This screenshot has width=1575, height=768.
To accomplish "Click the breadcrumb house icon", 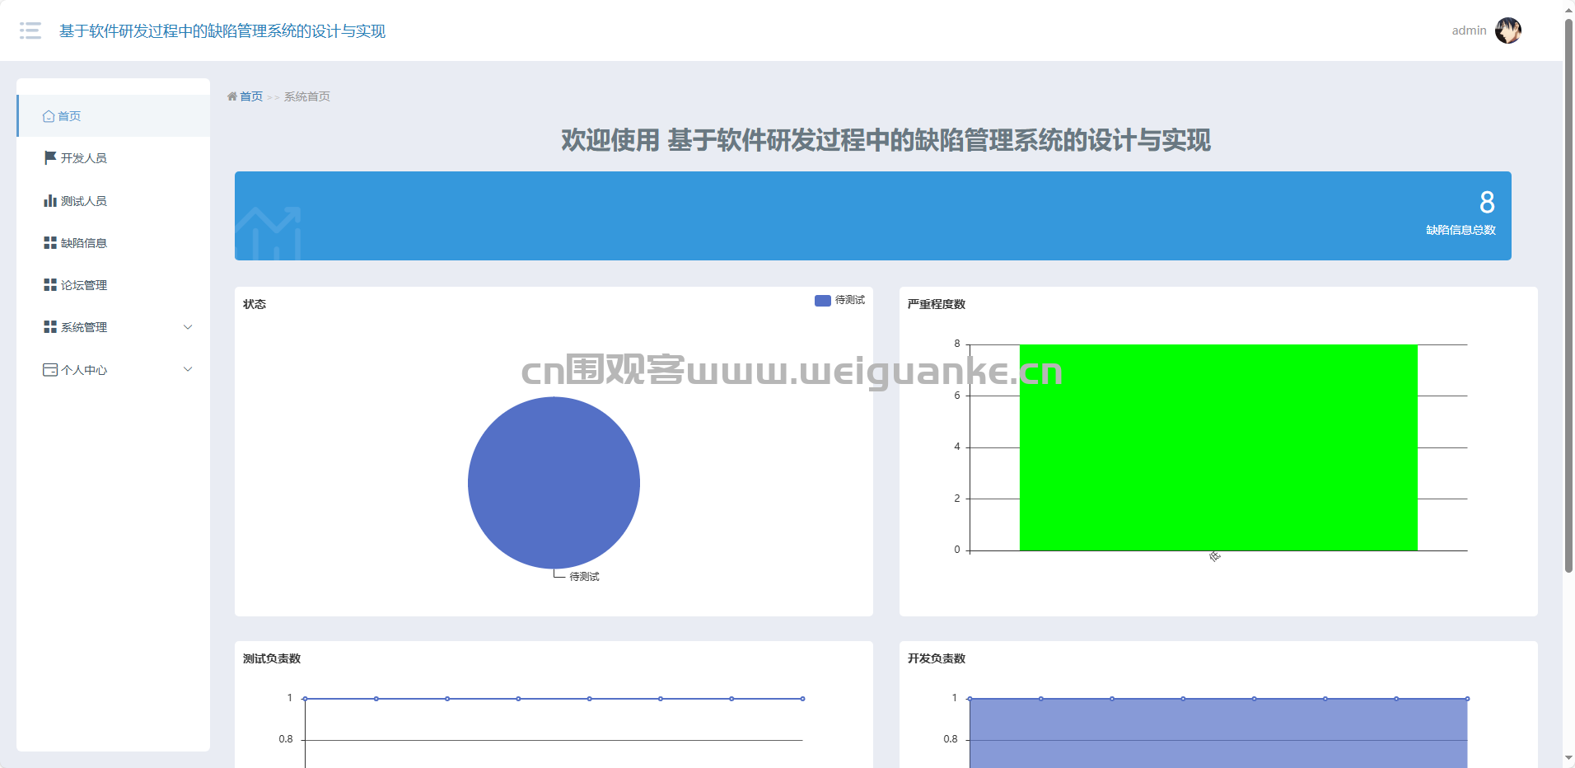I will point(232,96).
